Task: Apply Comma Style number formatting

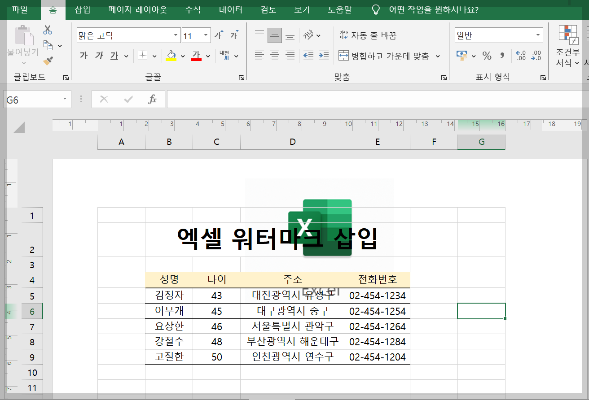Action: pyautogui.click(x=502, y=56)
